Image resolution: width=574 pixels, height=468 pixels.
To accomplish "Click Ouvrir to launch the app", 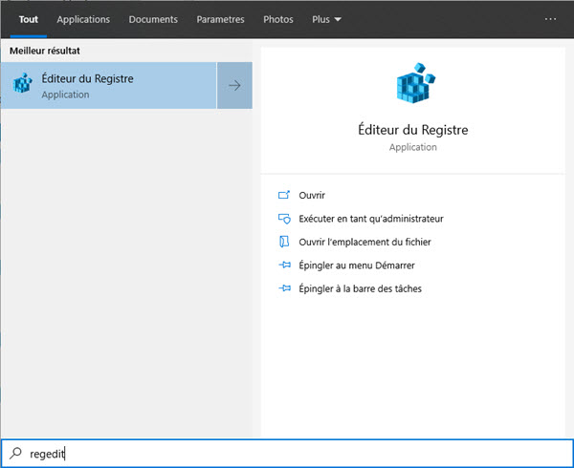I will click(x=312, y=196).
